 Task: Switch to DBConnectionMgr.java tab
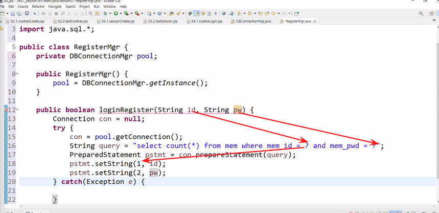[x=251, y=22]
